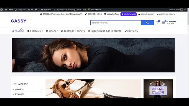Open the Привет, revol user menu
Image resolution: width=189 pixels, height=106 pixels.
click(x=176, y=10)
